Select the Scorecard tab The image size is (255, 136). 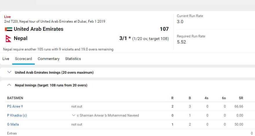click(23, 59)
